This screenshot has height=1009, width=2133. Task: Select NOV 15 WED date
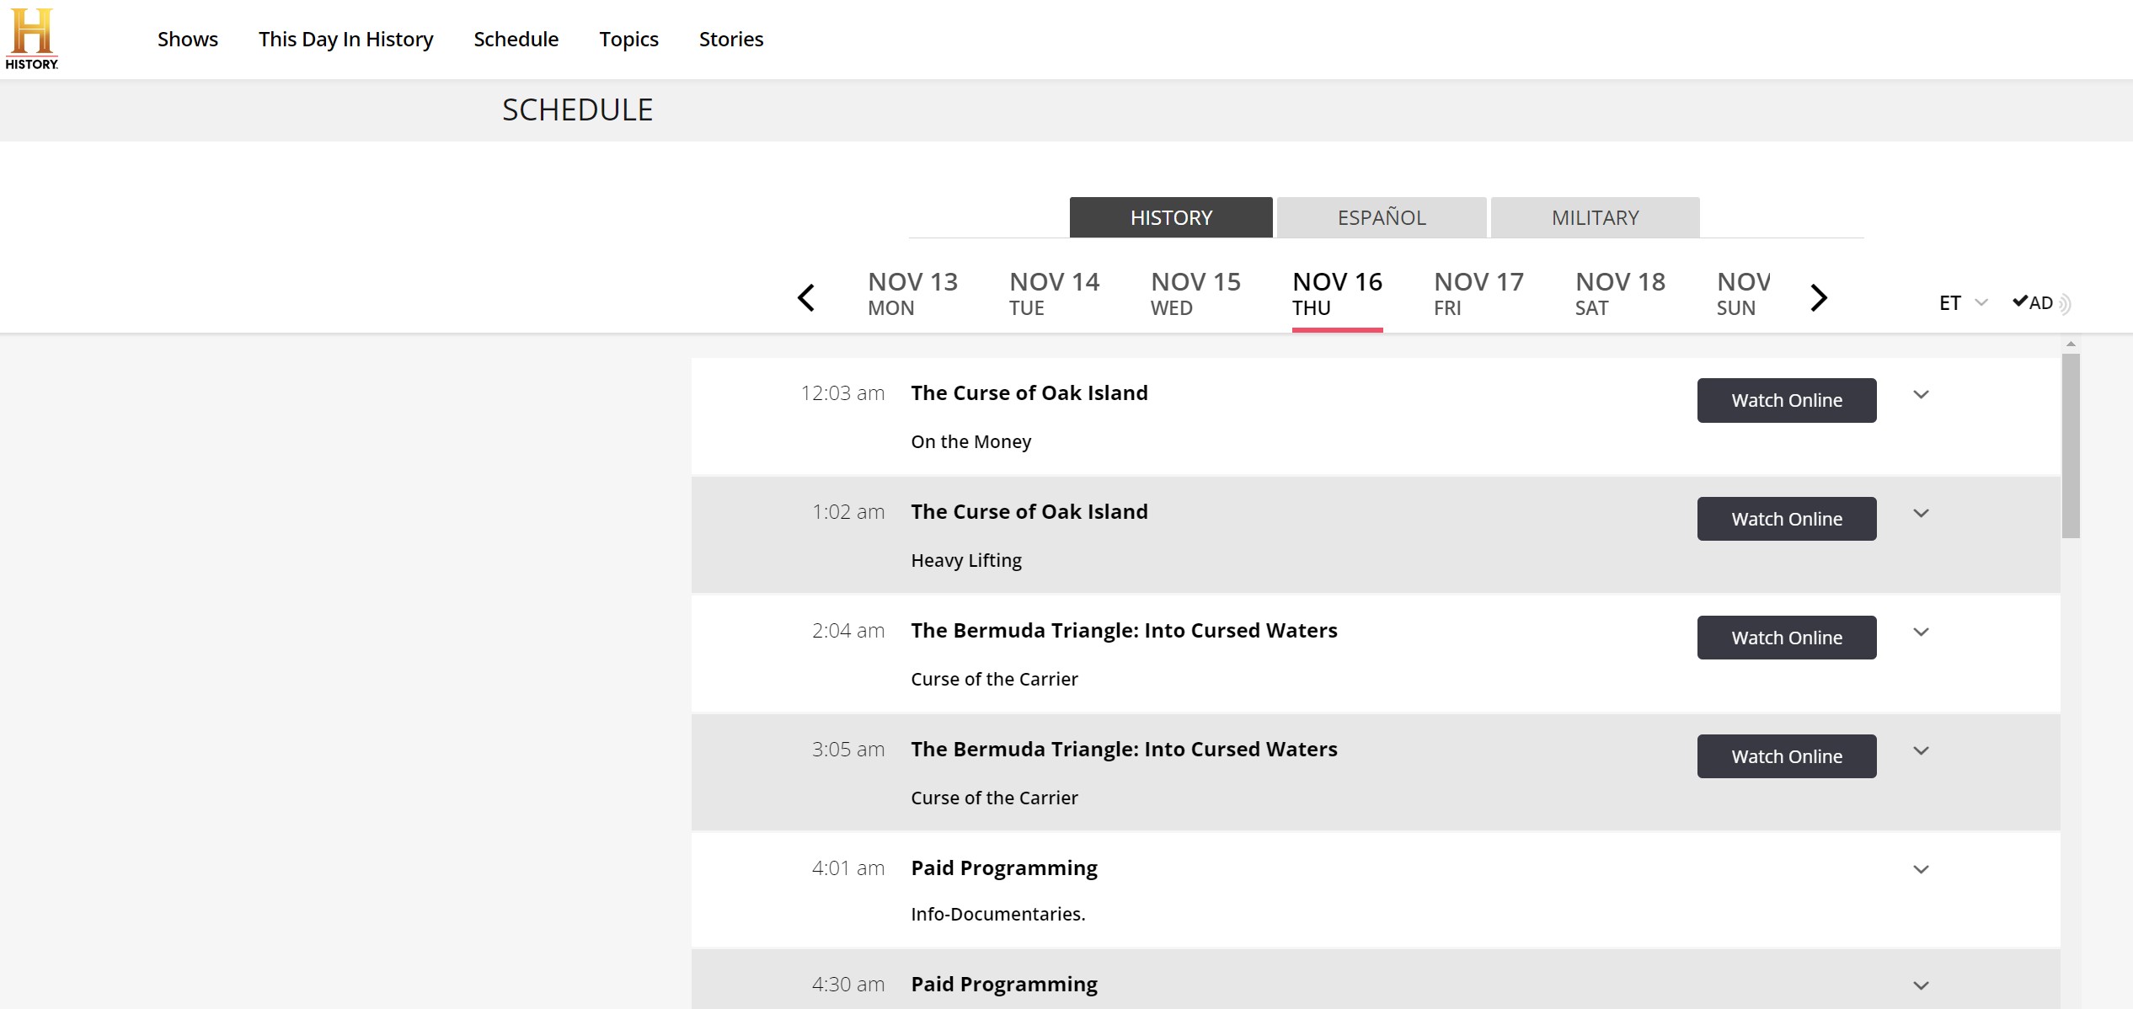pos(1195,294)
